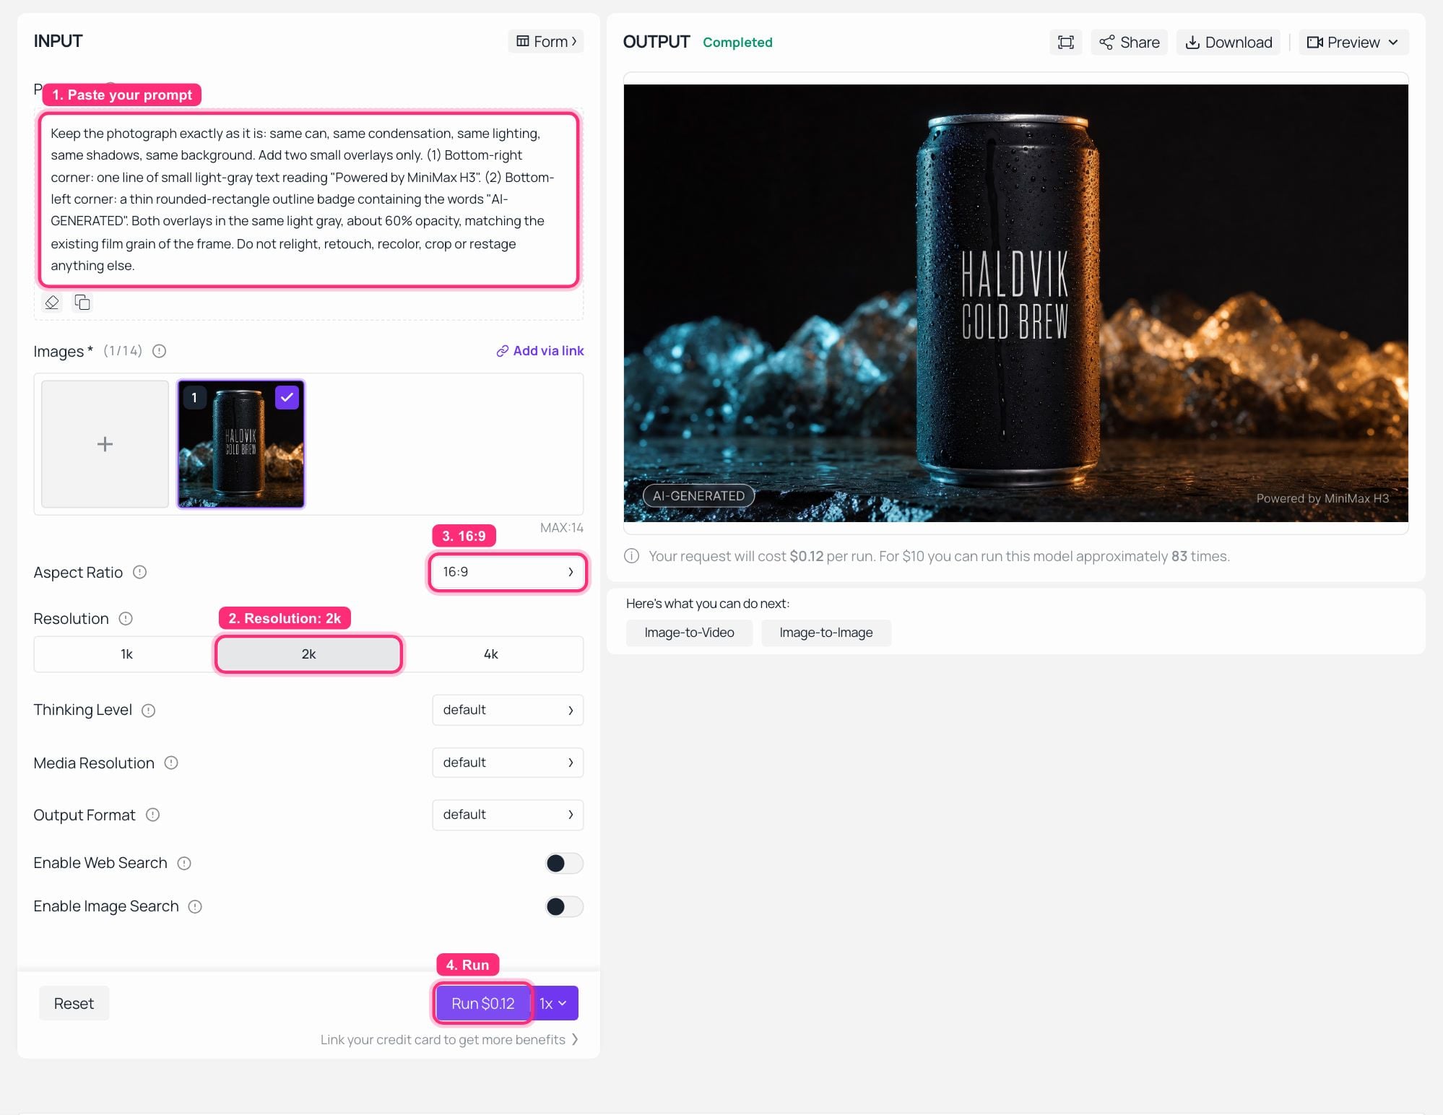Open the Images info tooltip icon

[x=160, y=351]
